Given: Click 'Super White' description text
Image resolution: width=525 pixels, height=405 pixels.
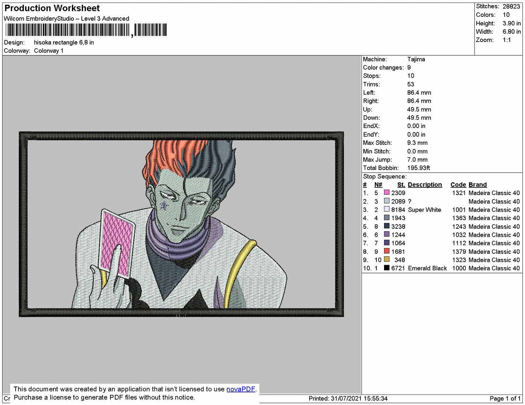Looking at the screenshot, I should [424, 210].
